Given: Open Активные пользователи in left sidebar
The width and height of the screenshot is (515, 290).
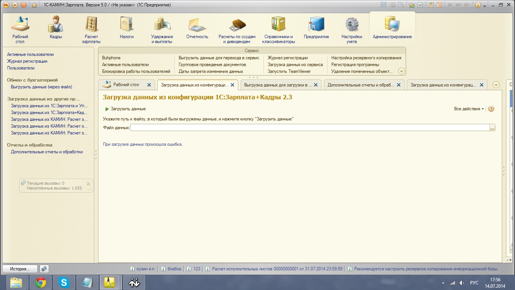Looking at the screenshot, I should click(31, 54).
